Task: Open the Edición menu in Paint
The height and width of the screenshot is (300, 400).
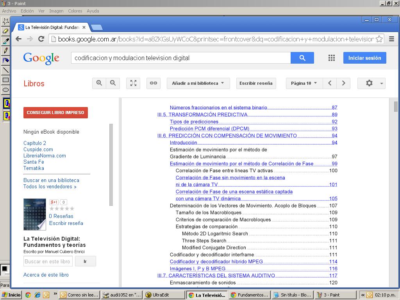Action: coord(27,11)
